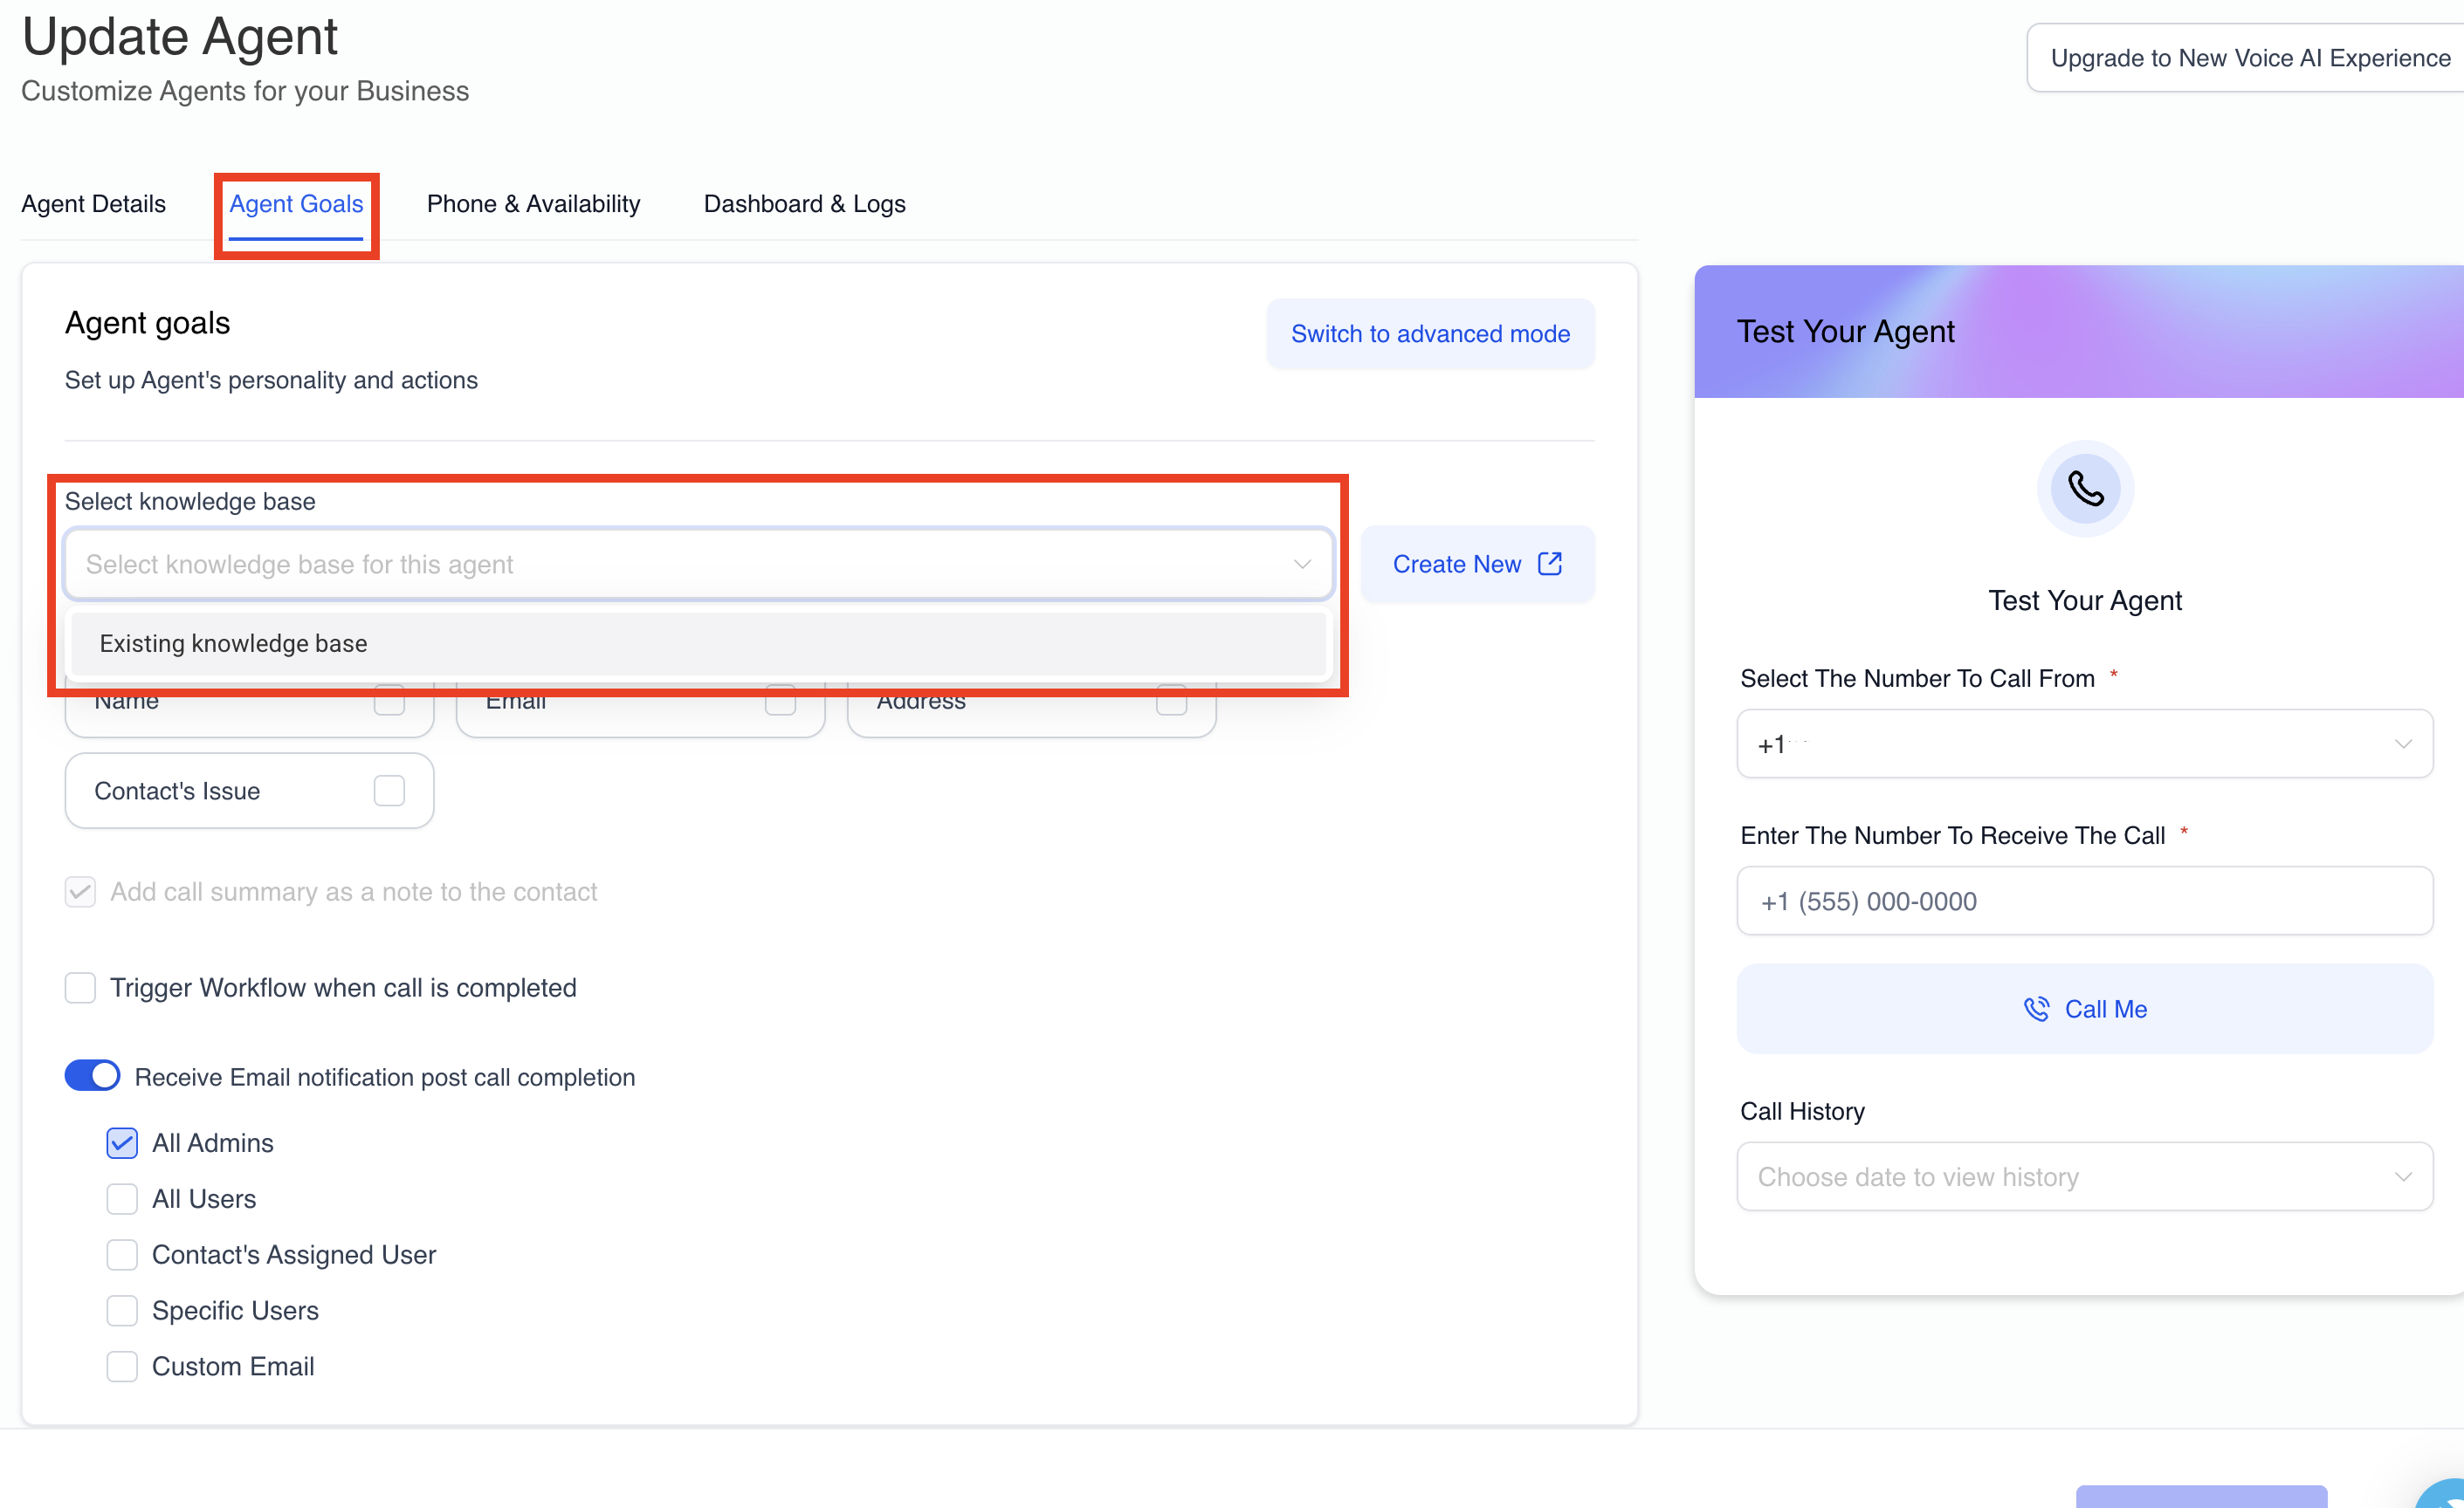Open the Select knowledge base dropdown
This screenshot has width=2464, height=1508.
click(x=698, y=565)
